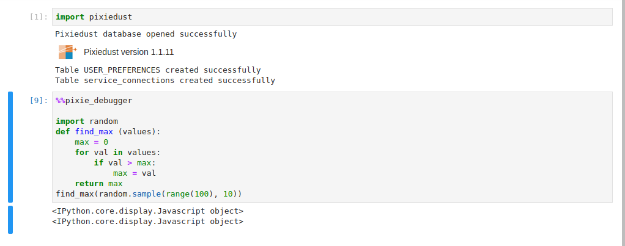Click "Pixiedust database opened successfully" output text
Image resolution: width=625 pixels, height=246 pixels.
[x=146, y=34]
